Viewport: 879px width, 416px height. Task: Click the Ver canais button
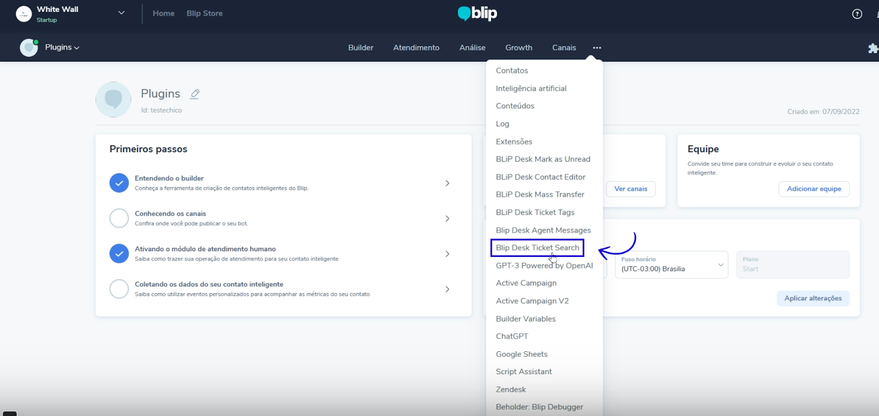[x=631, y=189]
